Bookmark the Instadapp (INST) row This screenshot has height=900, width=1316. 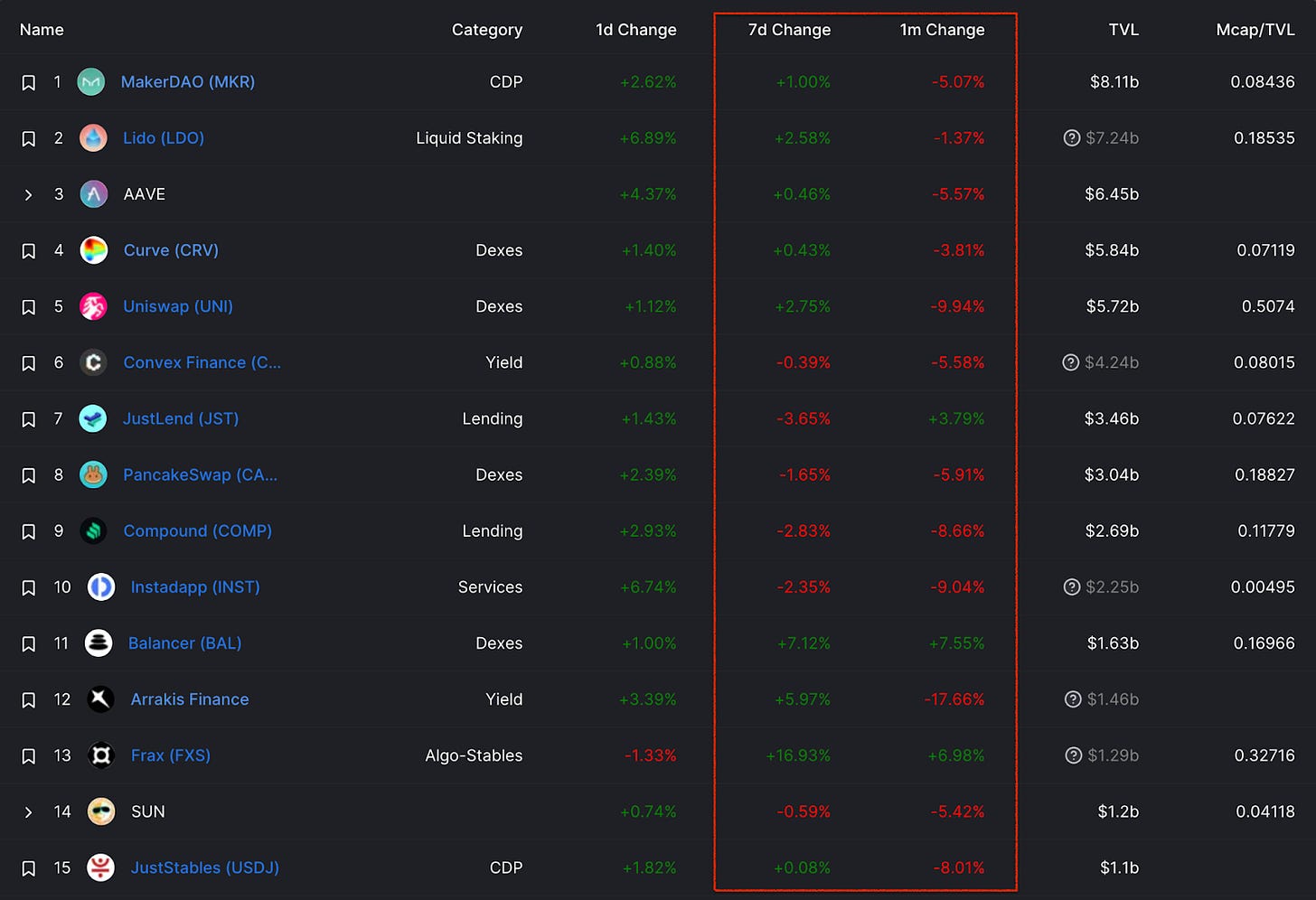[x=29, y=588]
